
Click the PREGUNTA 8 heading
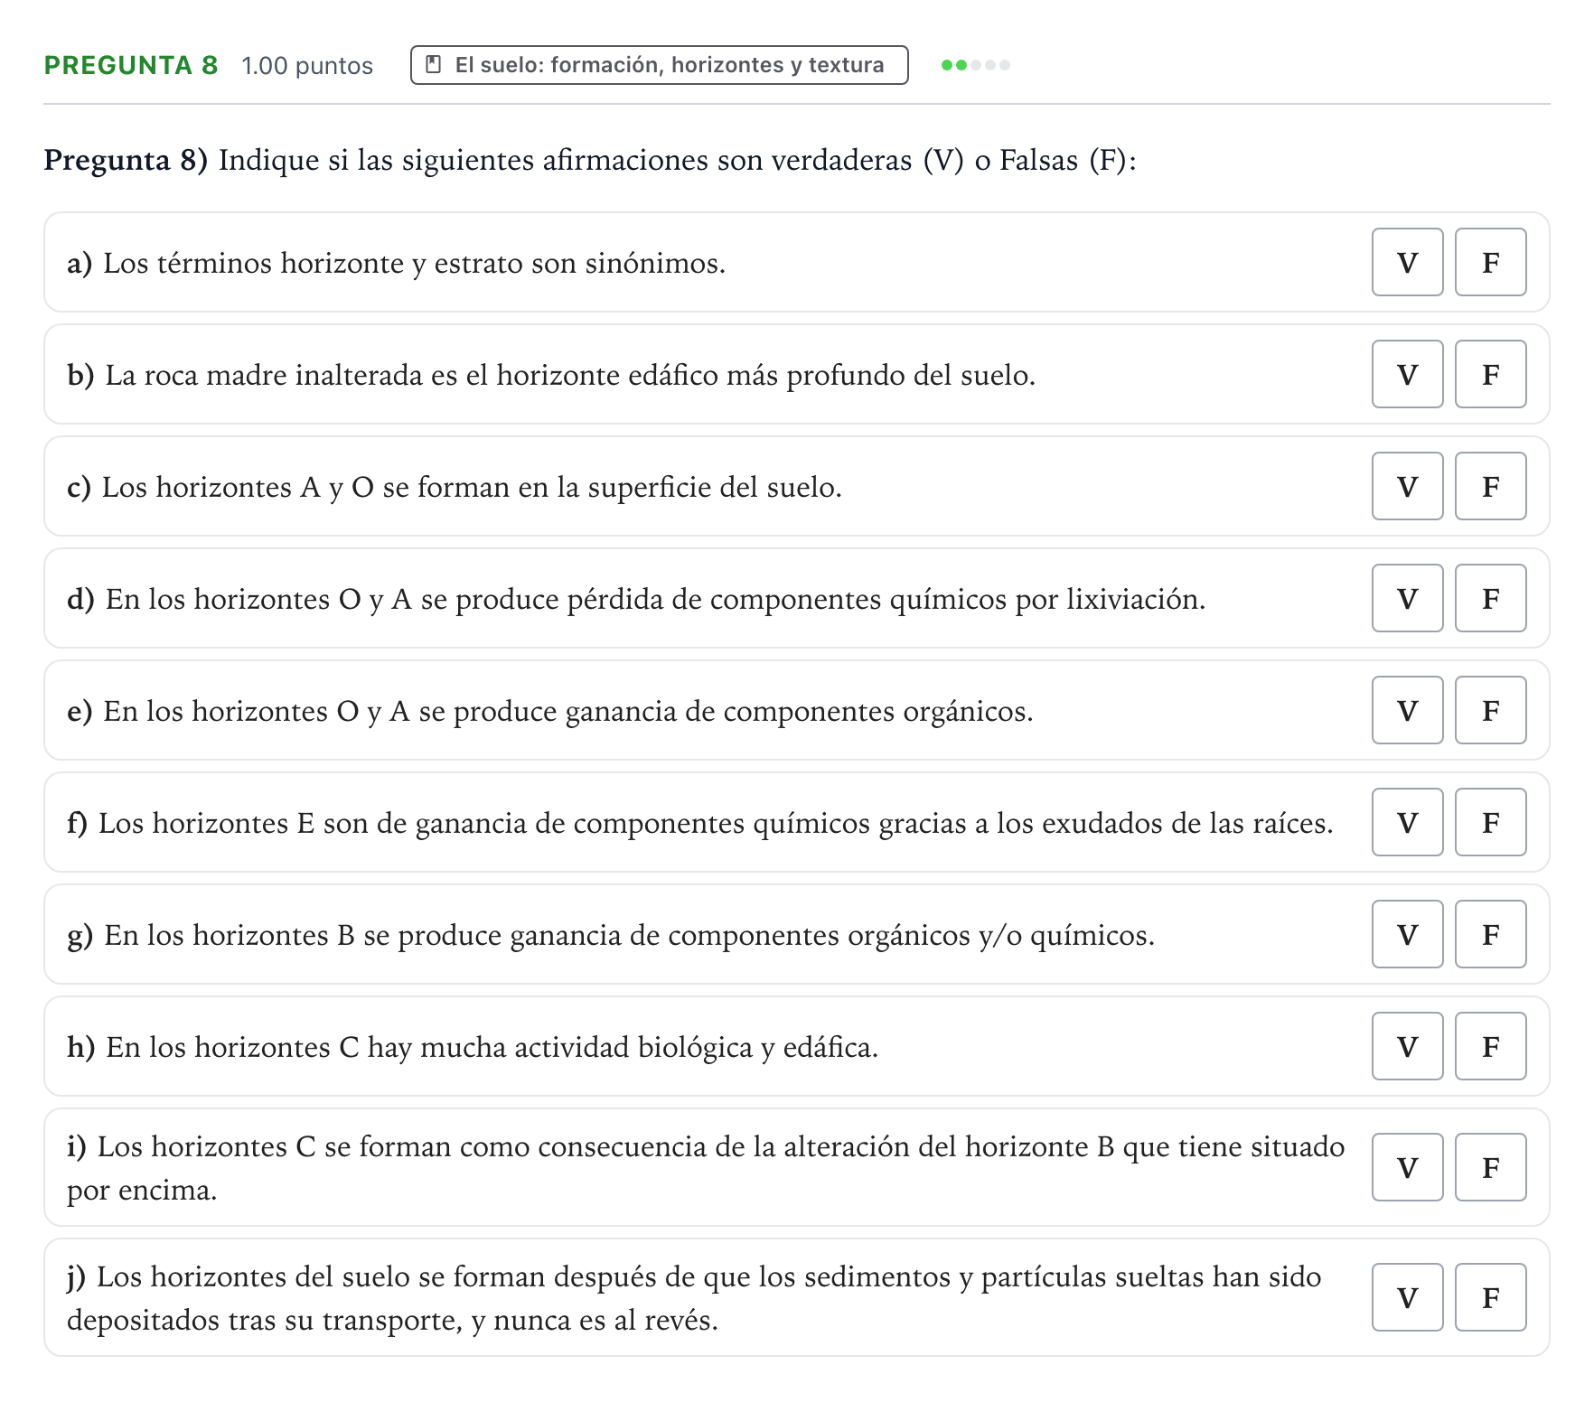pyautogui.click(x=131, y=65)
